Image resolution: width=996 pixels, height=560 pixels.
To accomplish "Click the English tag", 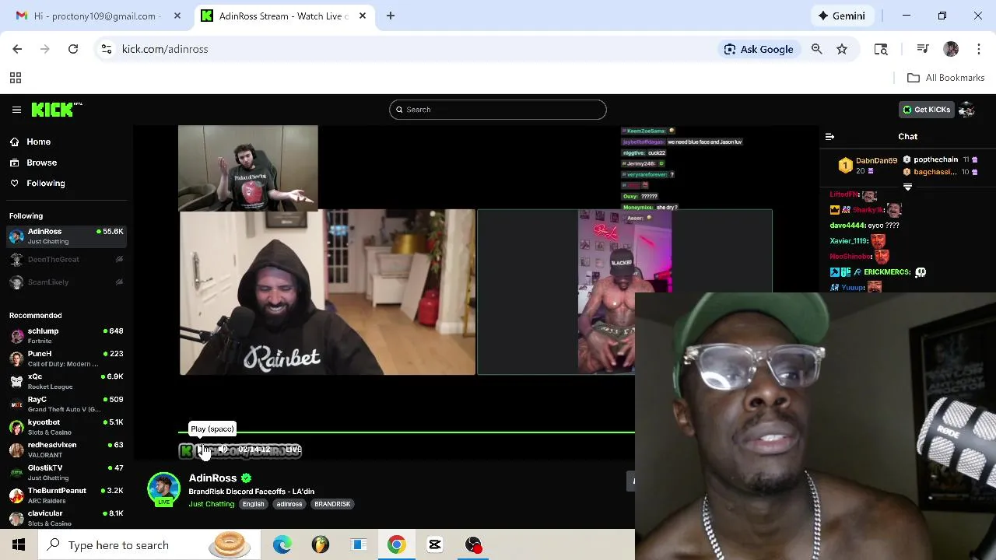I will (x=253, y=504).
